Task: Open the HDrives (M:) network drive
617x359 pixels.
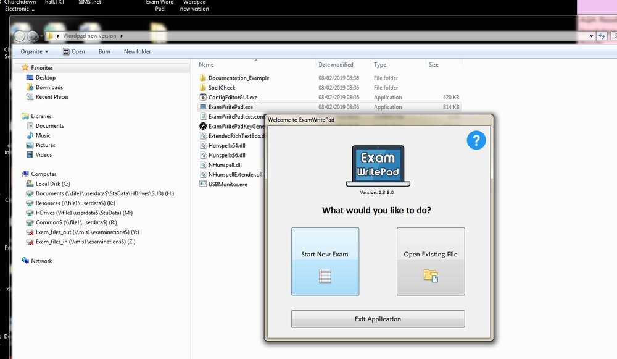Action: (x=84, y=213)
